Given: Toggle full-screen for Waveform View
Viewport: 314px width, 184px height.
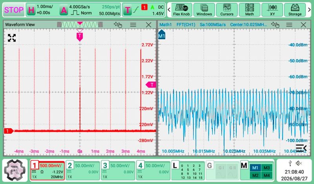Looking at the screenshot, I should point(12,38).
